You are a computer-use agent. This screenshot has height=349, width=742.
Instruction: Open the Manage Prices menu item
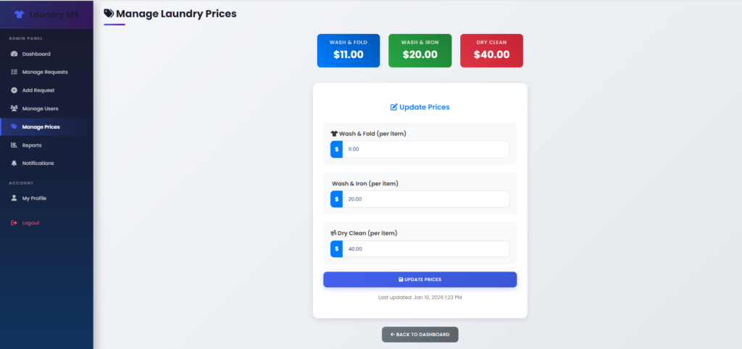pyautogui.click(x=41, y=127)
